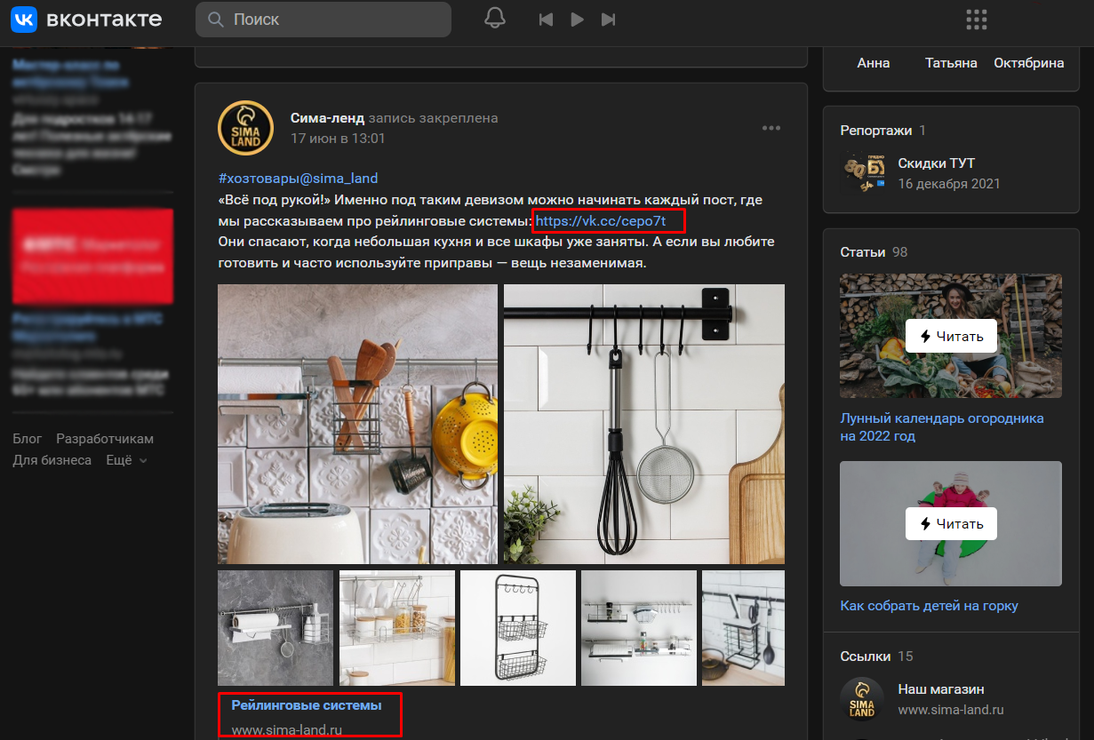Open the hanging wire baskets thumbnail
The height and width of the screenshot is (740, 1094).
click(x=518, y=628)
